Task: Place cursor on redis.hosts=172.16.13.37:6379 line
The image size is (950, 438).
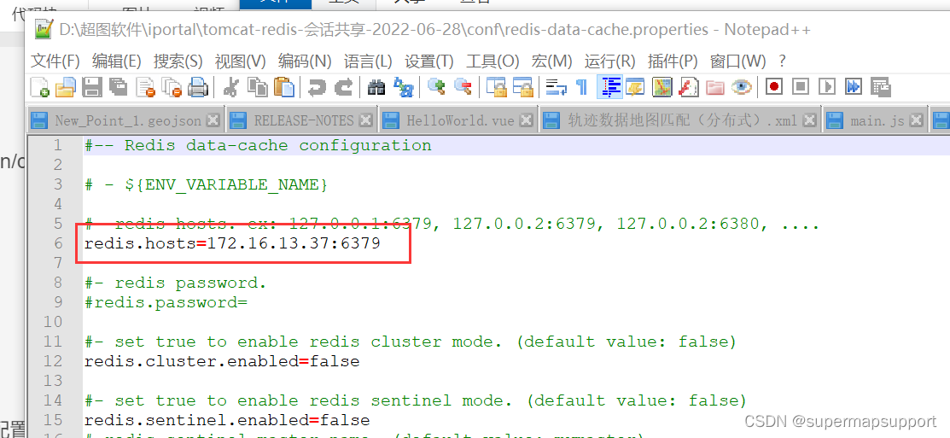Action: click(232, 243)
